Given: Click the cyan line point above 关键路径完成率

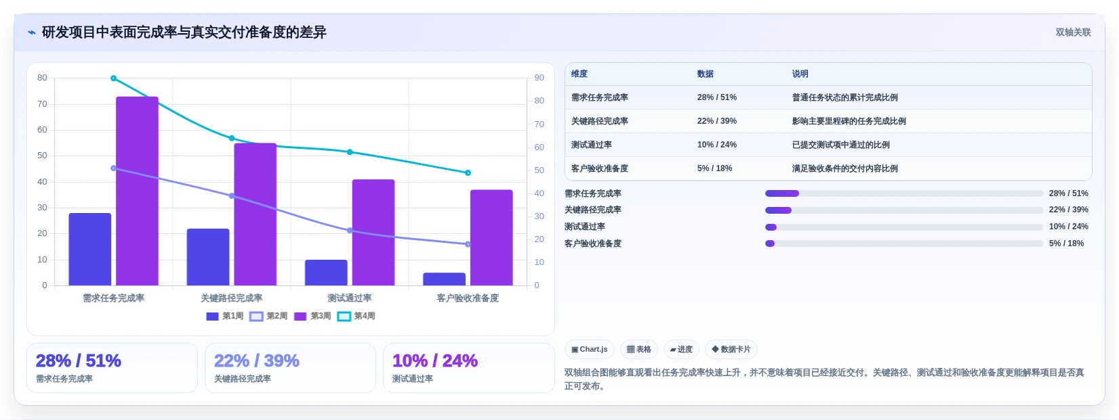Looking at the screenshot, I should pos(232,138).
